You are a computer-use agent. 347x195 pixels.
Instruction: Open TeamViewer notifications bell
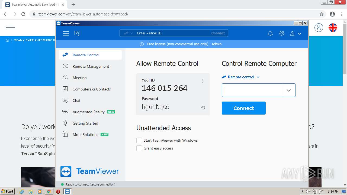coord(270,33)
